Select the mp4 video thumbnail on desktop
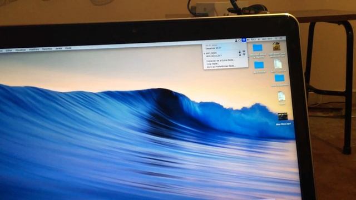356x200 pixels. pos(283,117)
